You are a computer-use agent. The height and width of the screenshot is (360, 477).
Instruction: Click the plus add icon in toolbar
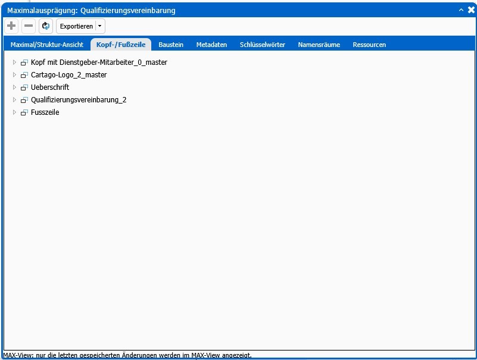(11, 26)
